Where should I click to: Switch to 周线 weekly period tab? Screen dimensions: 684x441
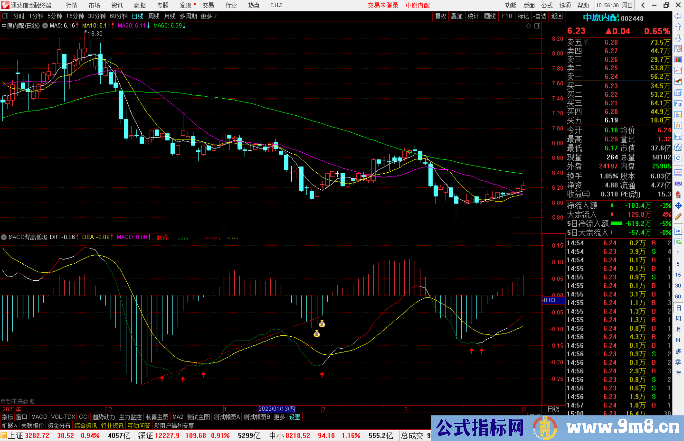154,16
